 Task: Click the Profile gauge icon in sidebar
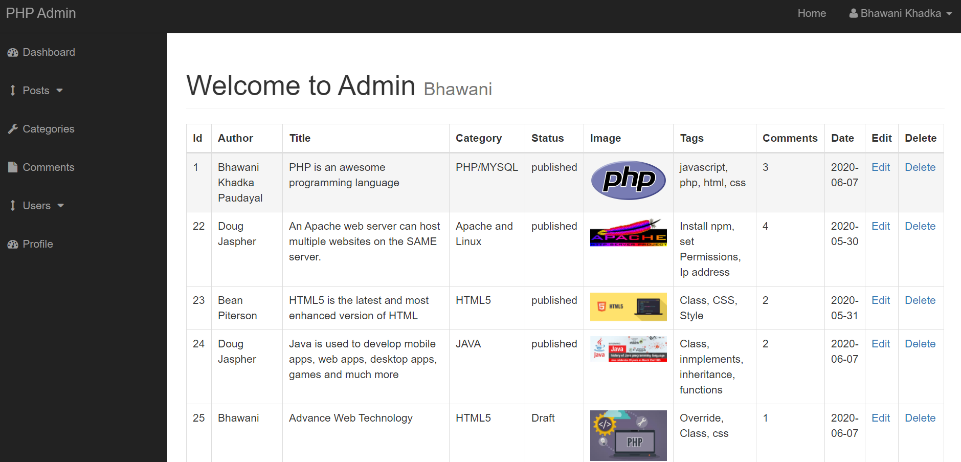click(13, 245)
